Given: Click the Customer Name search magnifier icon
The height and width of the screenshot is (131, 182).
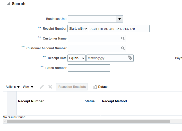Looking at the screenshot, I should 123,38.
